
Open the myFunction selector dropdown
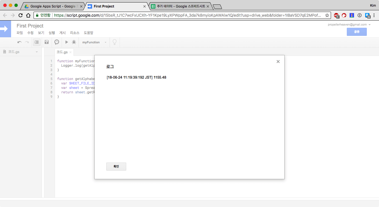[x=94, y=42]
